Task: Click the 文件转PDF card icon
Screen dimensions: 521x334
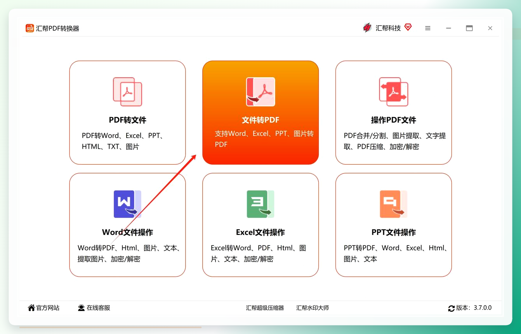Action: coord(260,92)
